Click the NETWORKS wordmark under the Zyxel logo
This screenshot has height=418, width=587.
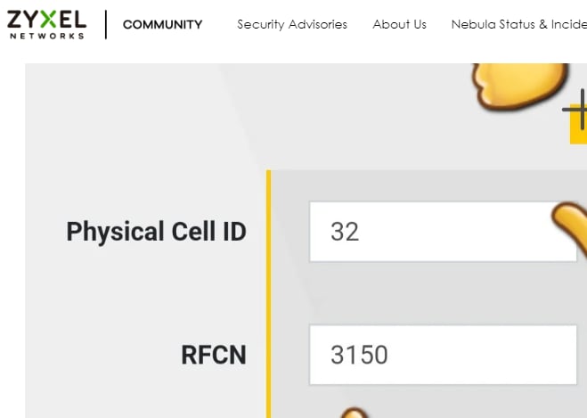pyautogui.click(x=47, y=36)
